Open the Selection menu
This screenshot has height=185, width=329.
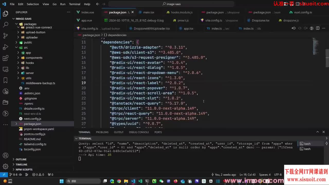click(33, 4)
